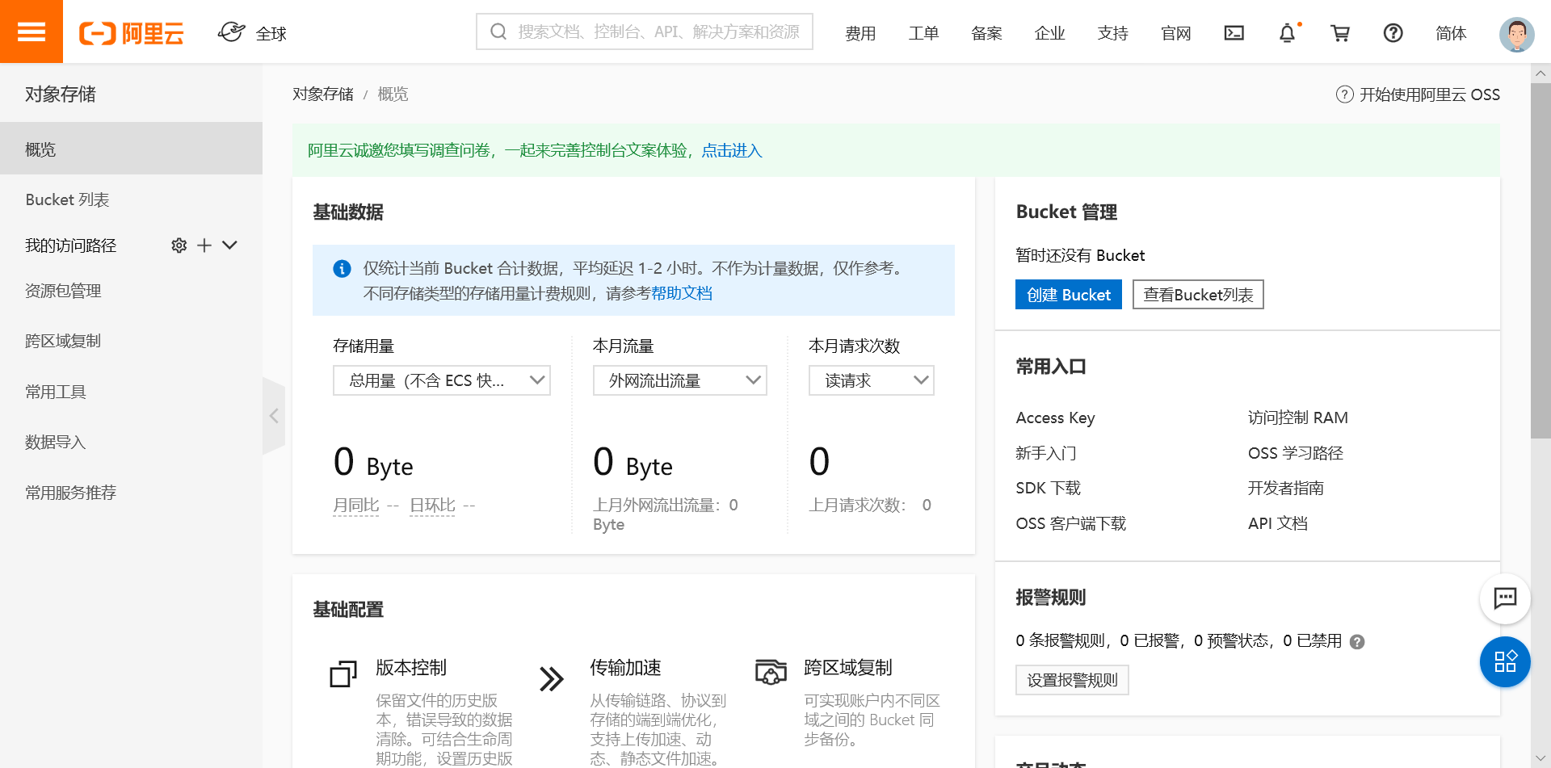Click the 查看Bucket列表 button
Viewport: 1551px width, 768px height.
click(x=1198, y=295)
